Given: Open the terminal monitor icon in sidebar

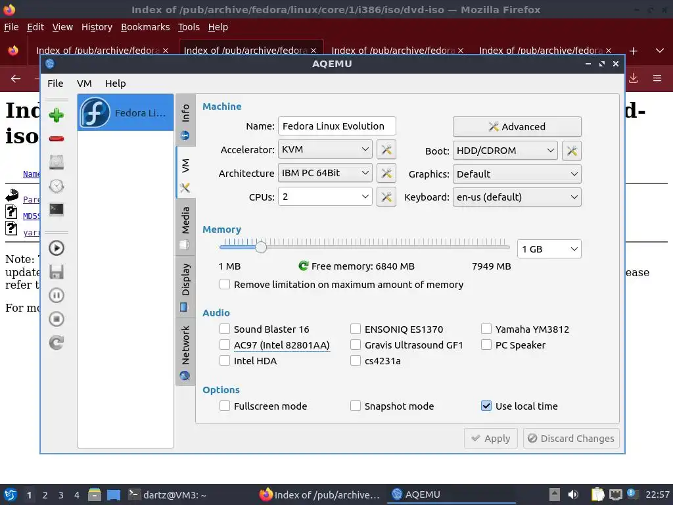Looking at the screenshot, I should pyautogui.click(x=57, y=210).
